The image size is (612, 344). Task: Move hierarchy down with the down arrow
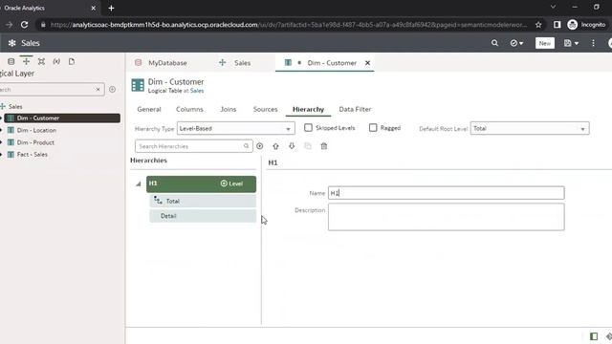coord(292,146)
